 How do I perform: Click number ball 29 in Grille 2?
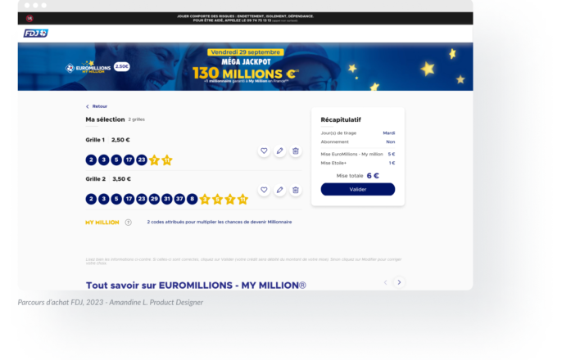coord(154,199)
